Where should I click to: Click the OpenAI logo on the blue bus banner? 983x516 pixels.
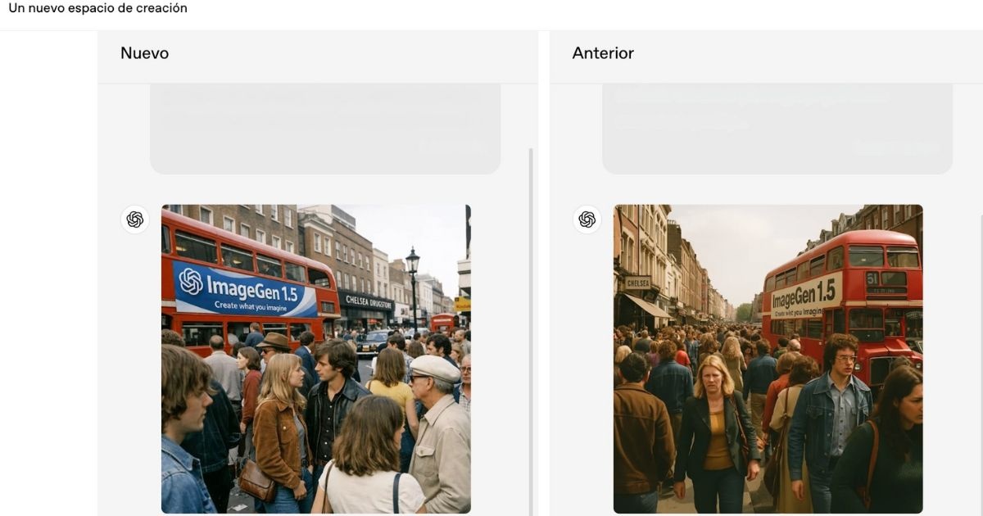(191, 282)
